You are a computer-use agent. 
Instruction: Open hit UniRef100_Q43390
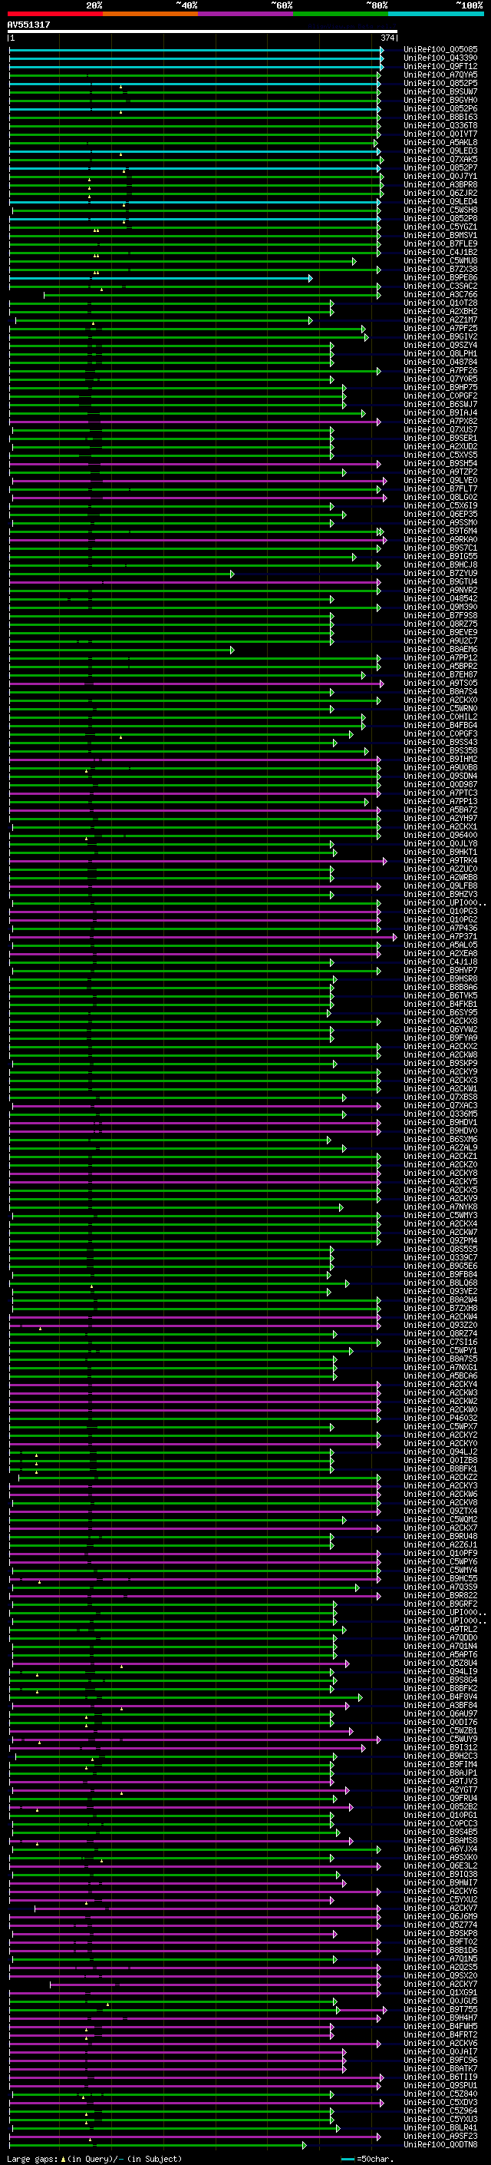(440, 58)
